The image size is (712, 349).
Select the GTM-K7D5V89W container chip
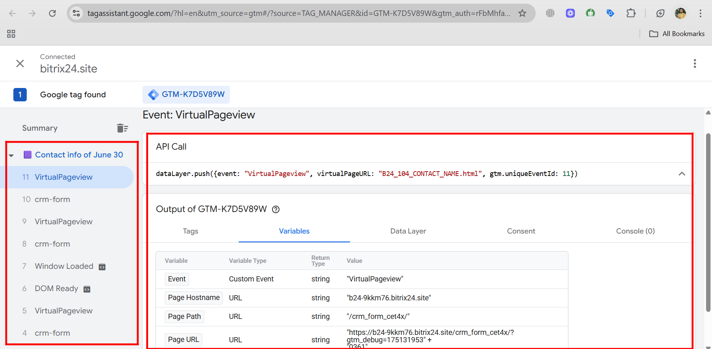(x=186, y=95)
